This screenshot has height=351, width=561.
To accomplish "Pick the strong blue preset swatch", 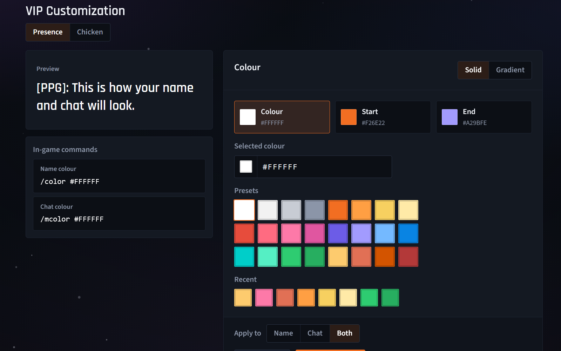I will 408,233.
